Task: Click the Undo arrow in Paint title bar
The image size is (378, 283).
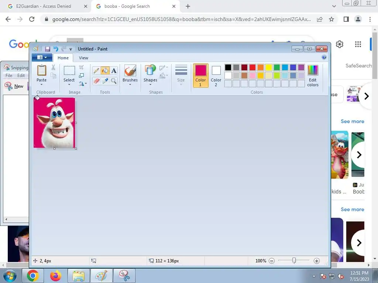Action: [x=56, y=49]
